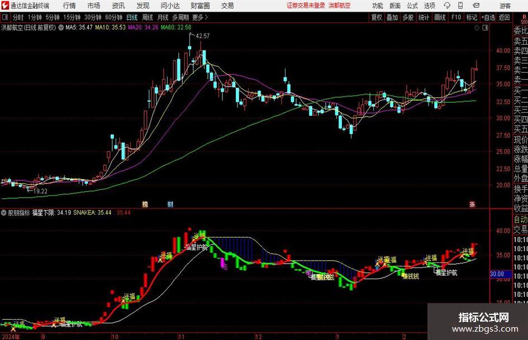The image size is (528, 340).
Task: Expand the 更多 periods list
Action: tap(201, 17)
